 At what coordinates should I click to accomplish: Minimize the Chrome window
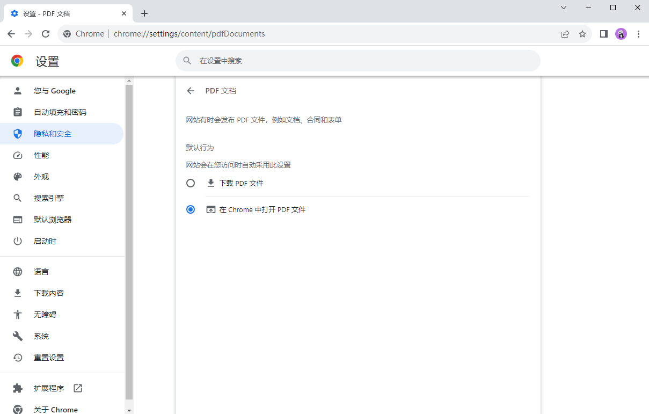pyautogui.click(x=588, y=8)
